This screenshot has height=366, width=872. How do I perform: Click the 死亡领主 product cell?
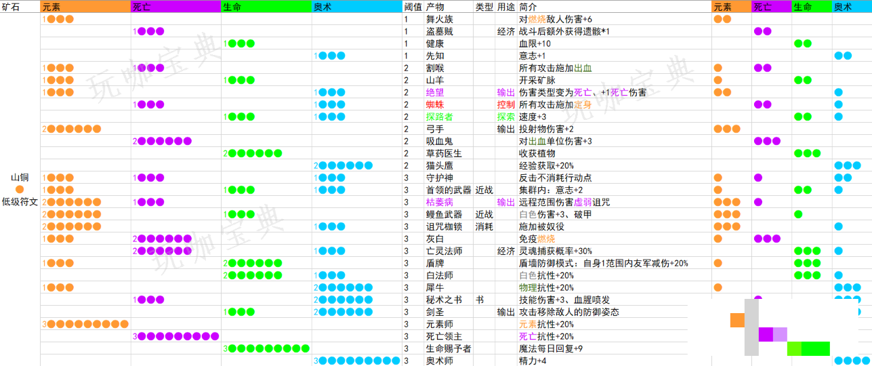click(444, 336)
